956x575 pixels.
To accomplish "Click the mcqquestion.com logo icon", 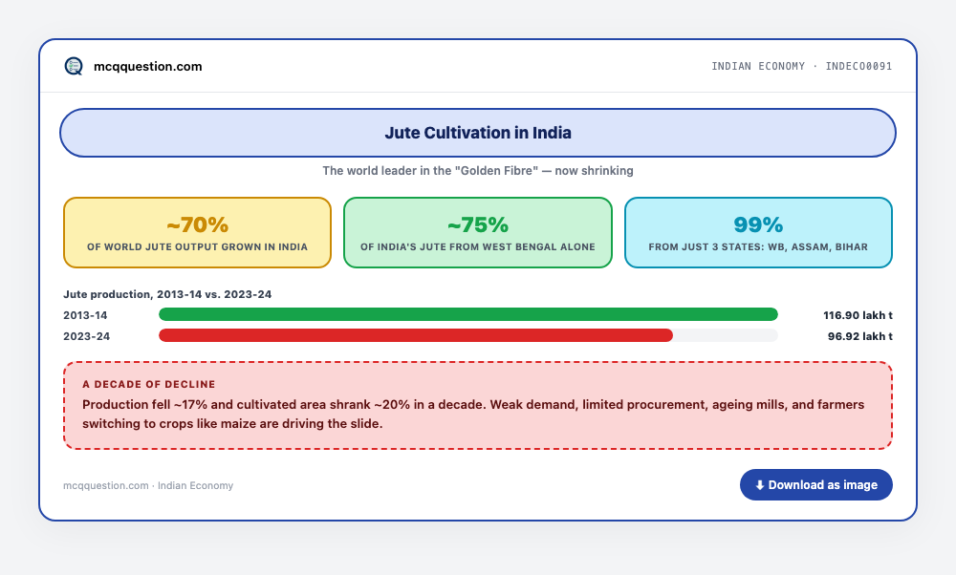I will 74,66.
